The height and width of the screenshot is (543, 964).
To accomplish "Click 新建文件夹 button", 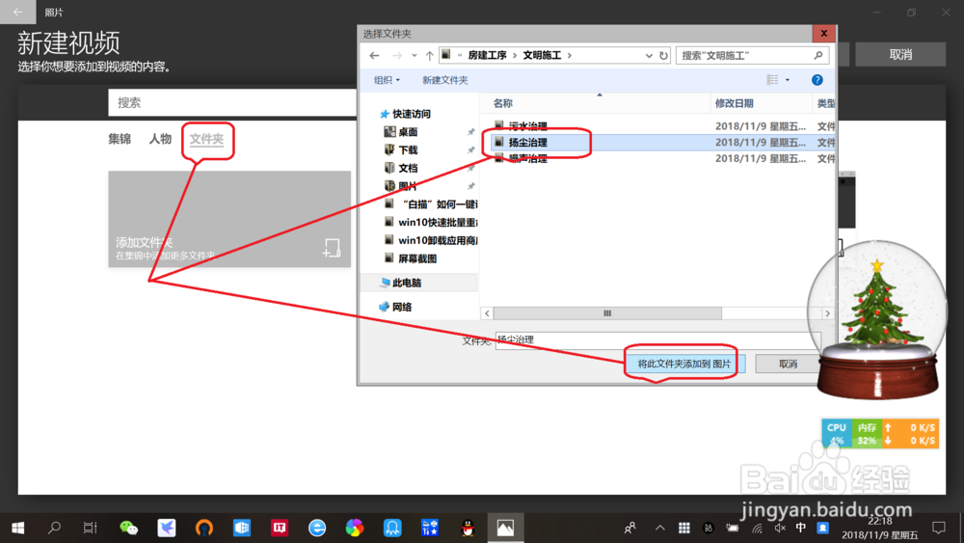I will point(445,80).
